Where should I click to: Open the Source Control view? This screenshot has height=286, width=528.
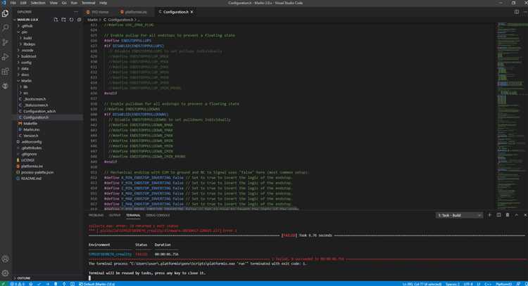pyautogui.click(x=6, y=42)
